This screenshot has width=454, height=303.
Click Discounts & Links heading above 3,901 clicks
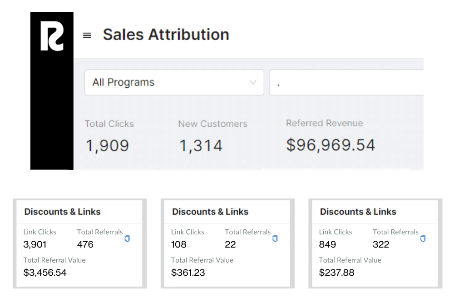click(x=62, y=212)
